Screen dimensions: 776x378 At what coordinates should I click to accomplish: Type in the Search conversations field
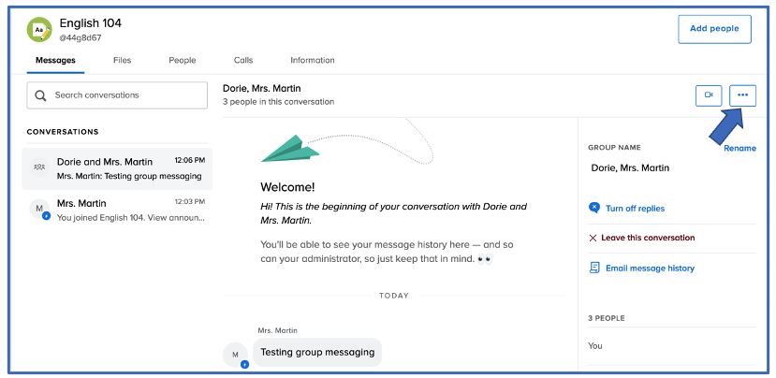[x=126, y=95]
